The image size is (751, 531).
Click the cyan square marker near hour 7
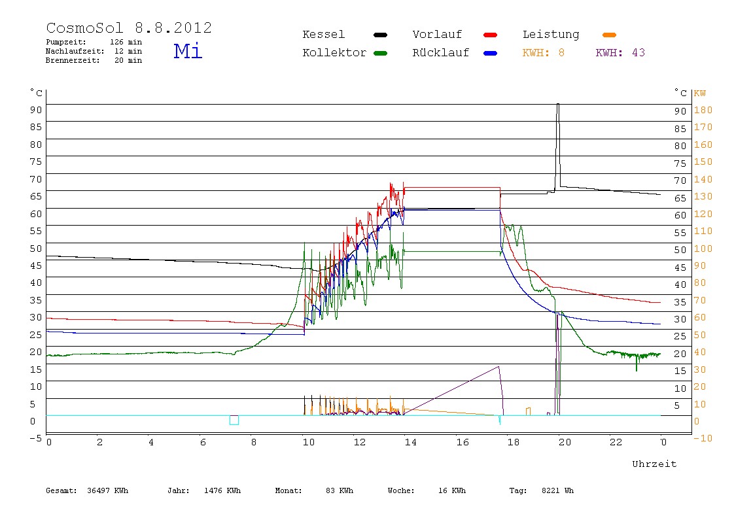point(234,420)
